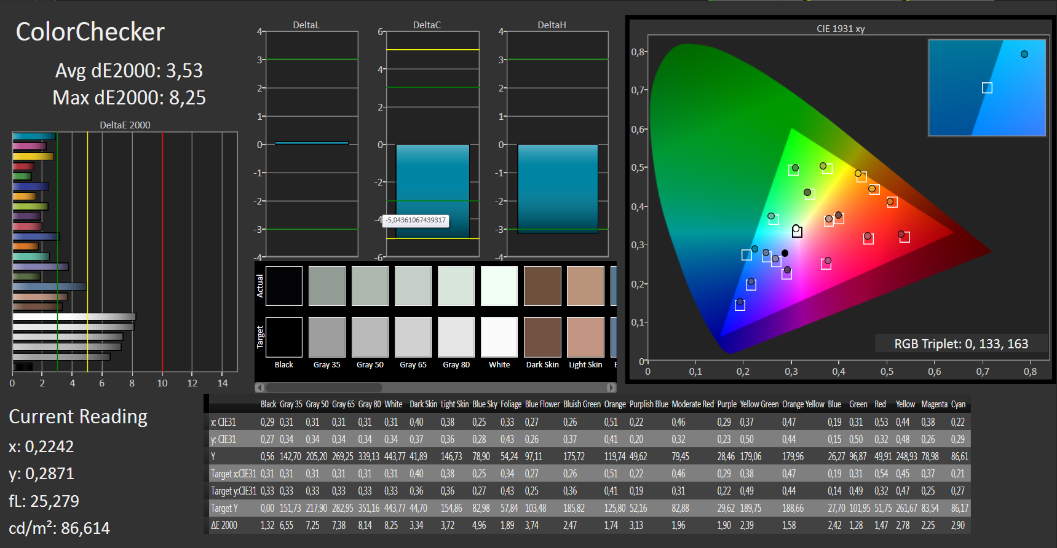1057x548 pixels.
Task: Click the swatch strip scrollbar left arrow
Action: 259,388
